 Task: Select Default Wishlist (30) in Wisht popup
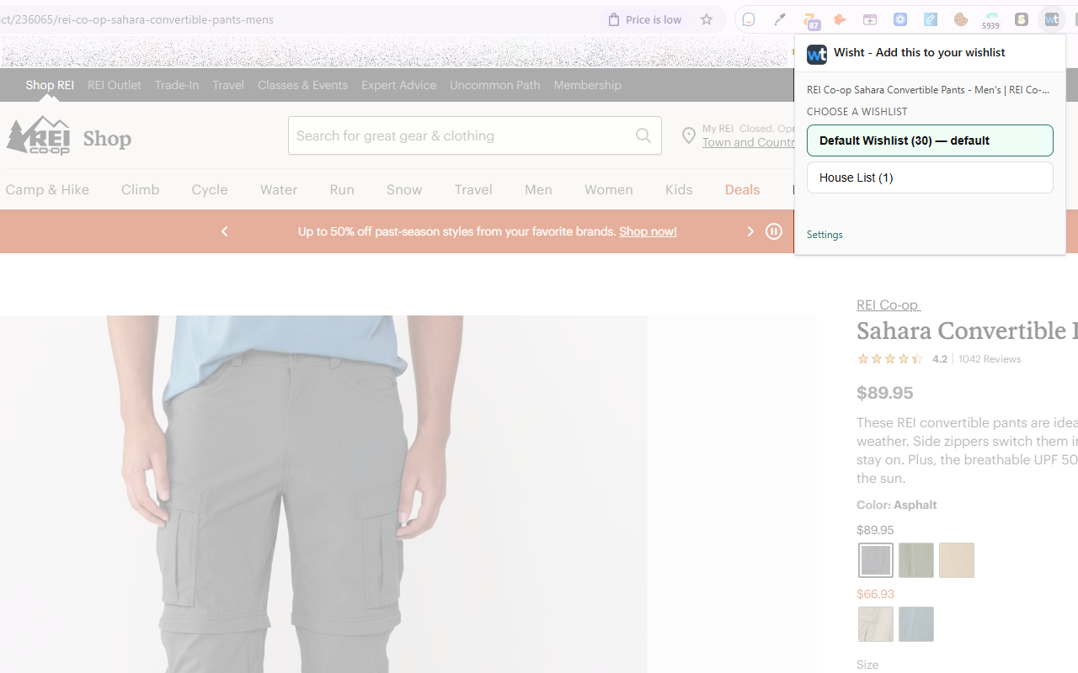click(930, 140)
